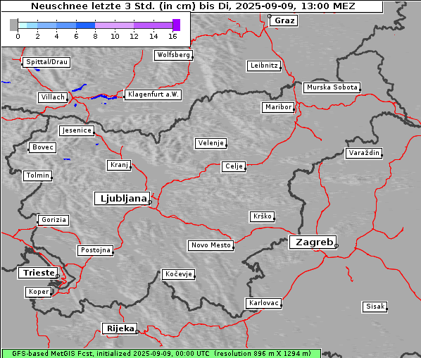Viewport: 421px width, 358px height.
Task: Click the legend scale value 8
Action: click(x=95, y=36)
